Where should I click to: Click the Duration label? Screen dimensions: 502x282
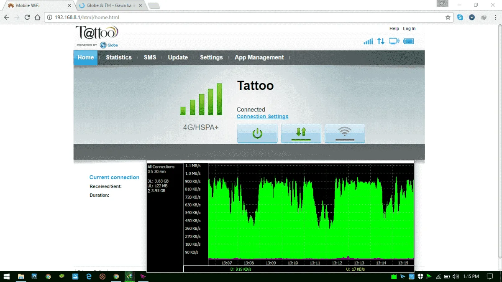click(x=99, y=195)
